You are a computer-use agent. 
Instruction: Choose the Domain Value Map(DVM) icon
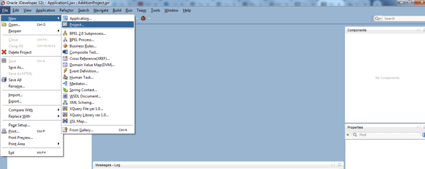pos(65,65)
